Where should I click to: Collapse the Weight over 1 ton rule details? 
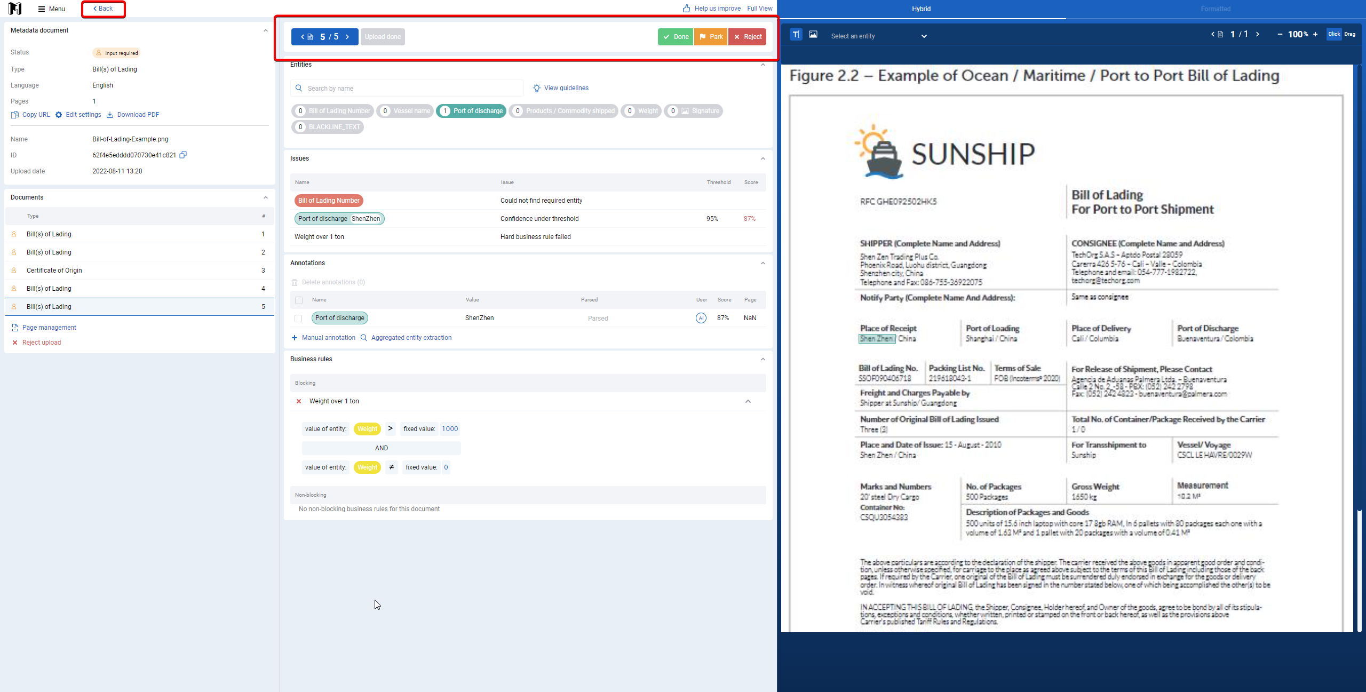click(748, 401)
